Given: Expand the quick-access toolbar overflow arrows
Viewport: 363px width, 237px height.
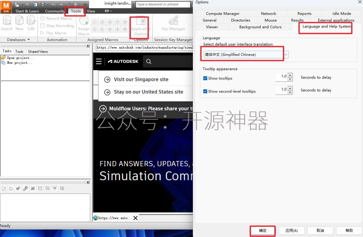Looking at the screenshot, I should tap(85, 4).
